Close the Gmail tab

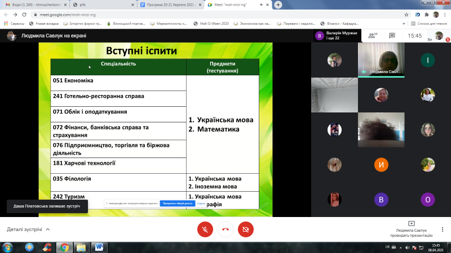(65, 5)
